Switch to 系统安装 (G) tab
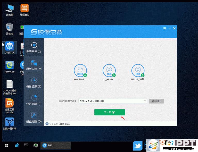Screen dimensions: 198x152 pos(34,47)
